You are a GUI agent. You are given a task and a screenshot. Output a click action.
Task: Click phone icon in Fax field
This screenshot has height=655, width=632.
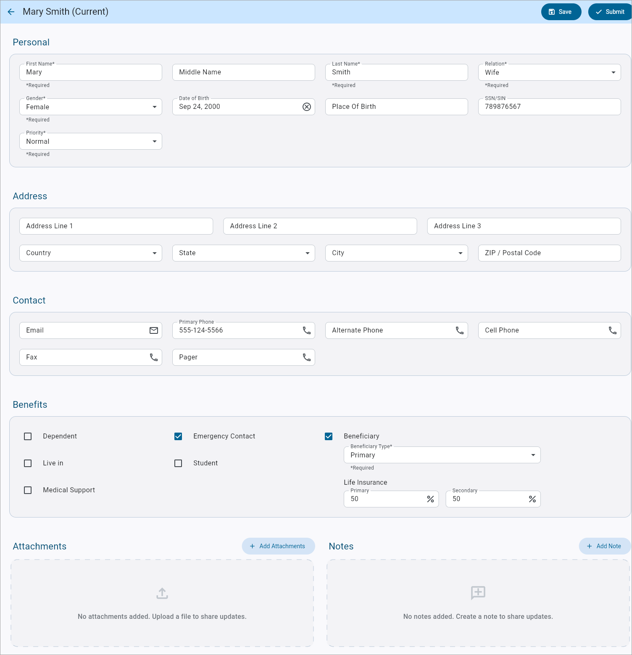click(154, 357)
